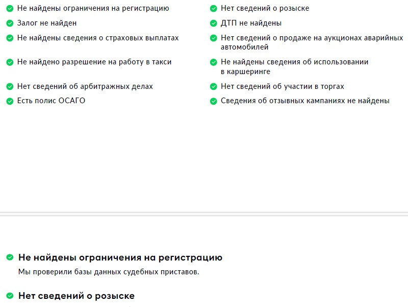Click the check icon next to "Нет сведений об арбитражных делах"
Screen dimensions: 408x307
point(9,87)
